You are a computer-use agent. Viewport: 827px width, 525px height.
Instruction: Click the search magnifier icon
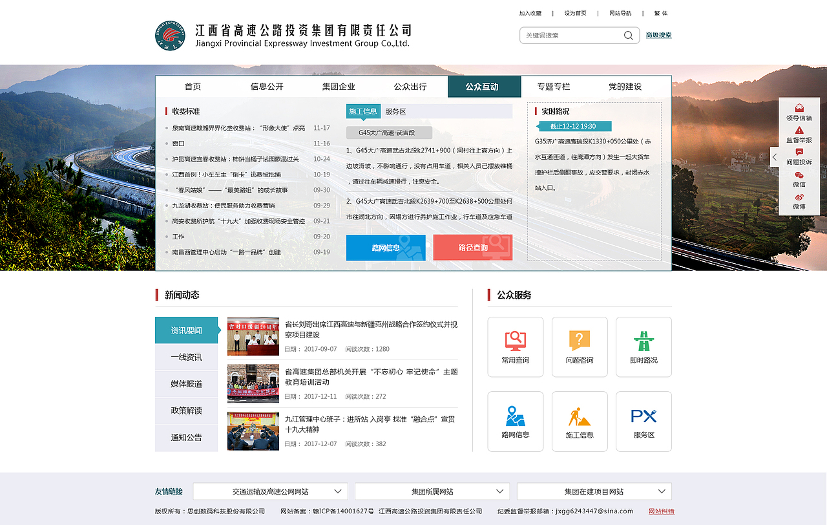coord(628,36)
